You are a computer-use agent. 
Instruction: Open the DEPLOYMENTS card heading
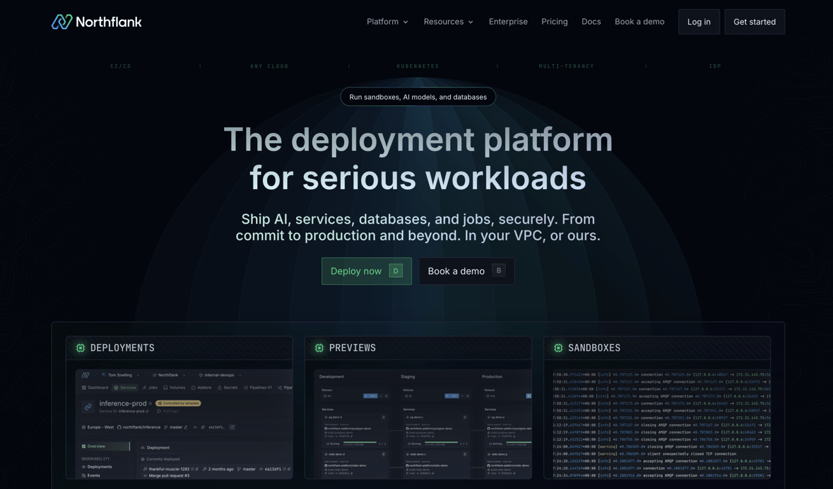(x=122, y=348)
